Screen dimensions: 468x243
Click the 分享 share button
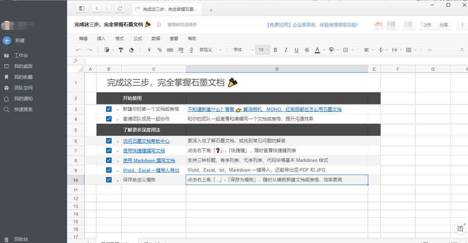point(444,25)
